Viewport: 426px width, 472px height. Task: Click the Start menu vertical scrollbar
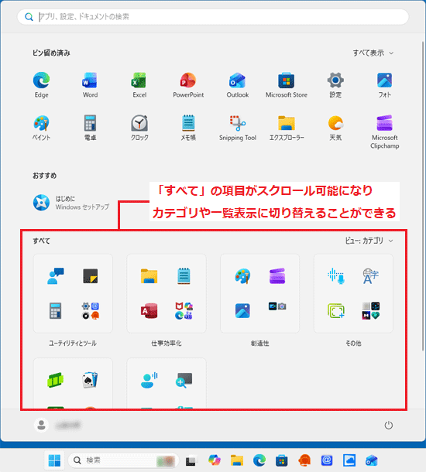pos(422,196)
